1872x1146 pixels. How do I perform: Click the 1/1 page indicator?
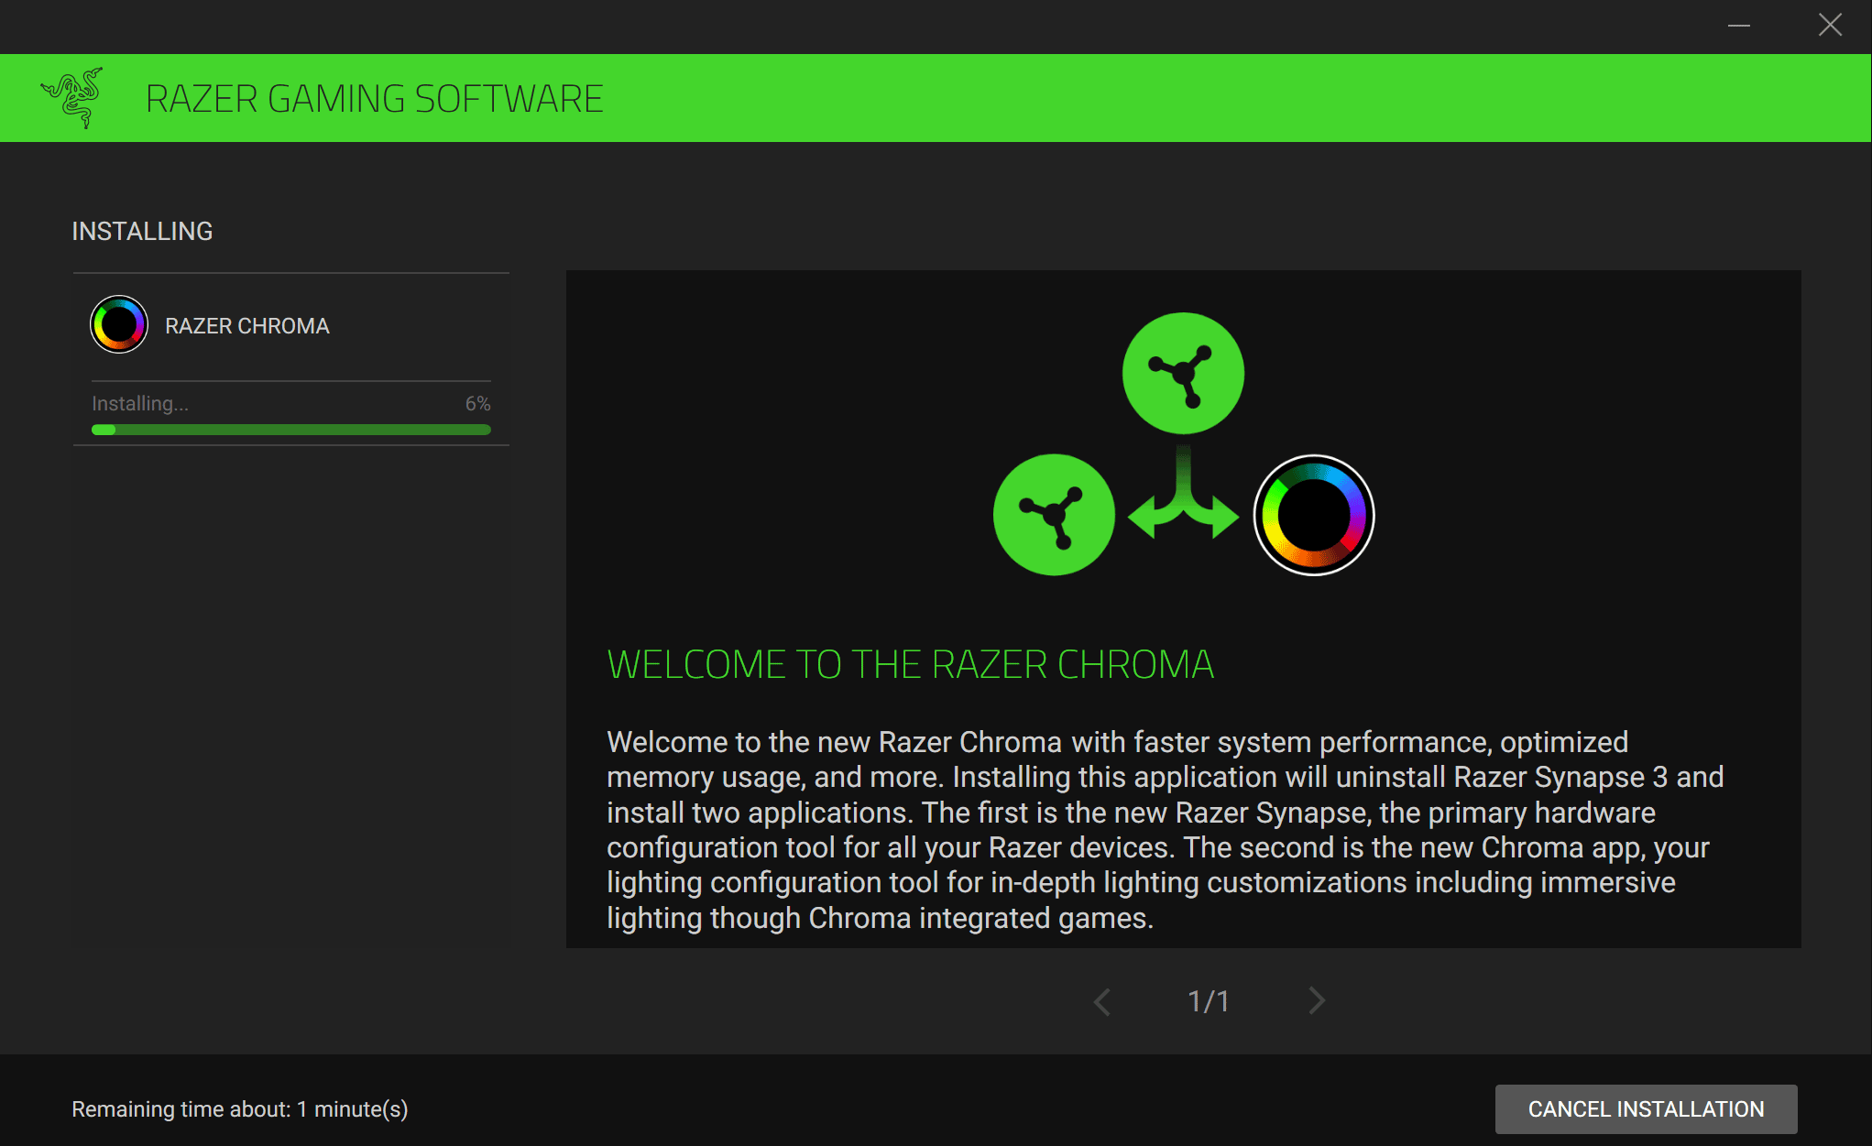click(1208, 1001)
